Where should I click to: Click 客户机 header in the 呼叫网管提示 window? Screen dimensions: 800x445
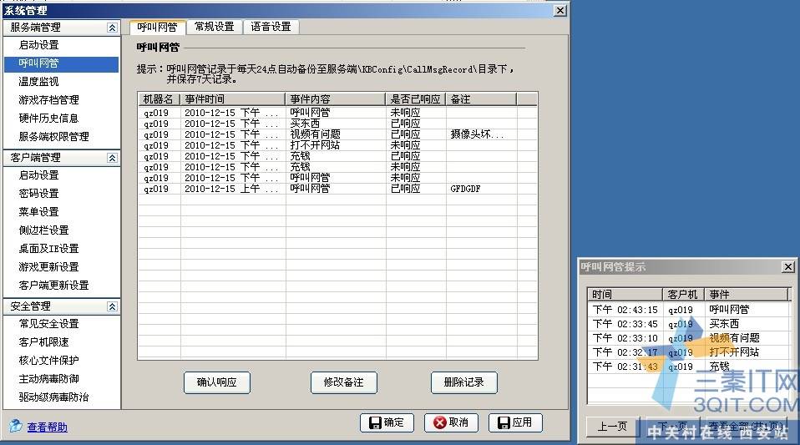pos(683,295)
